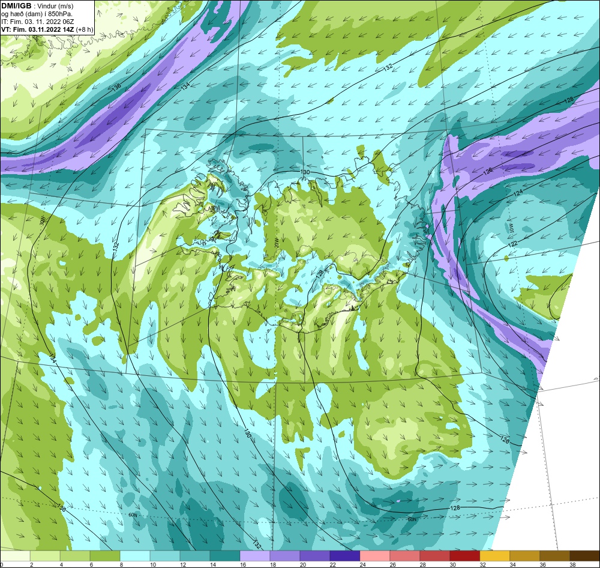
Task: Pick the 30–32 m/s dark red swatch
Action: coord(464,556)
